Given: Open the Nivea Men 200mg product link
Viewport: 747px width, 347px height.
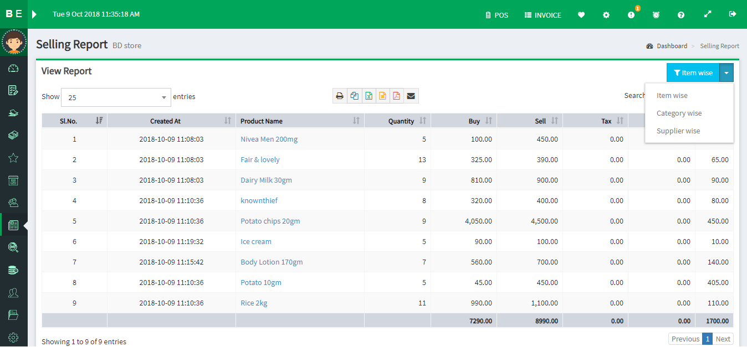Looking at the screenshot, I should coord(269,139).
